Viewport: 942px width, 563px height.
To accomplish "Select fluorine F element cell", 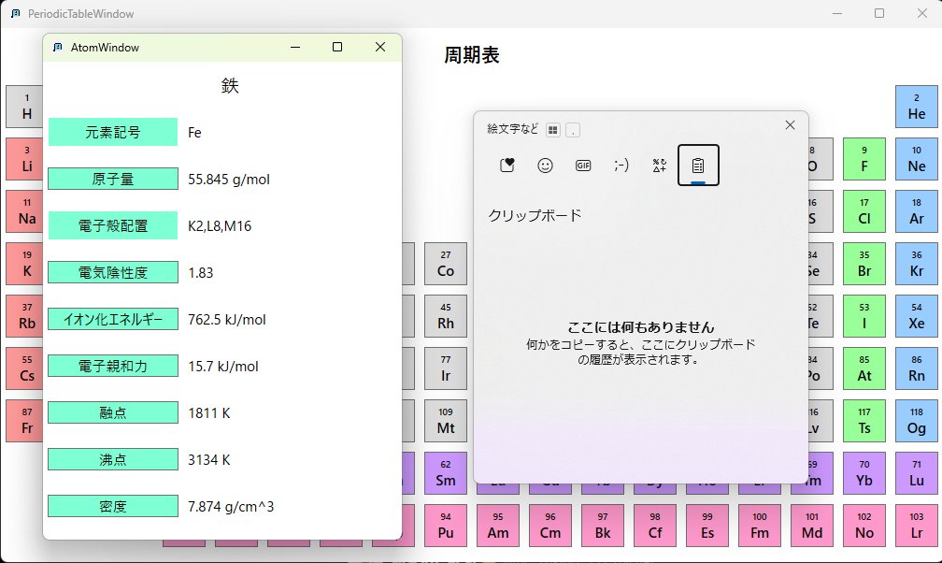I will point(863,159).
